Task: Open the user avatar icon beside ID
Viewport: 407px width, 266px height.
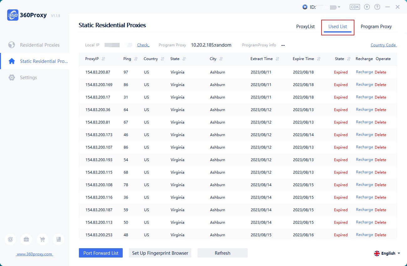Action: (305, 7)
